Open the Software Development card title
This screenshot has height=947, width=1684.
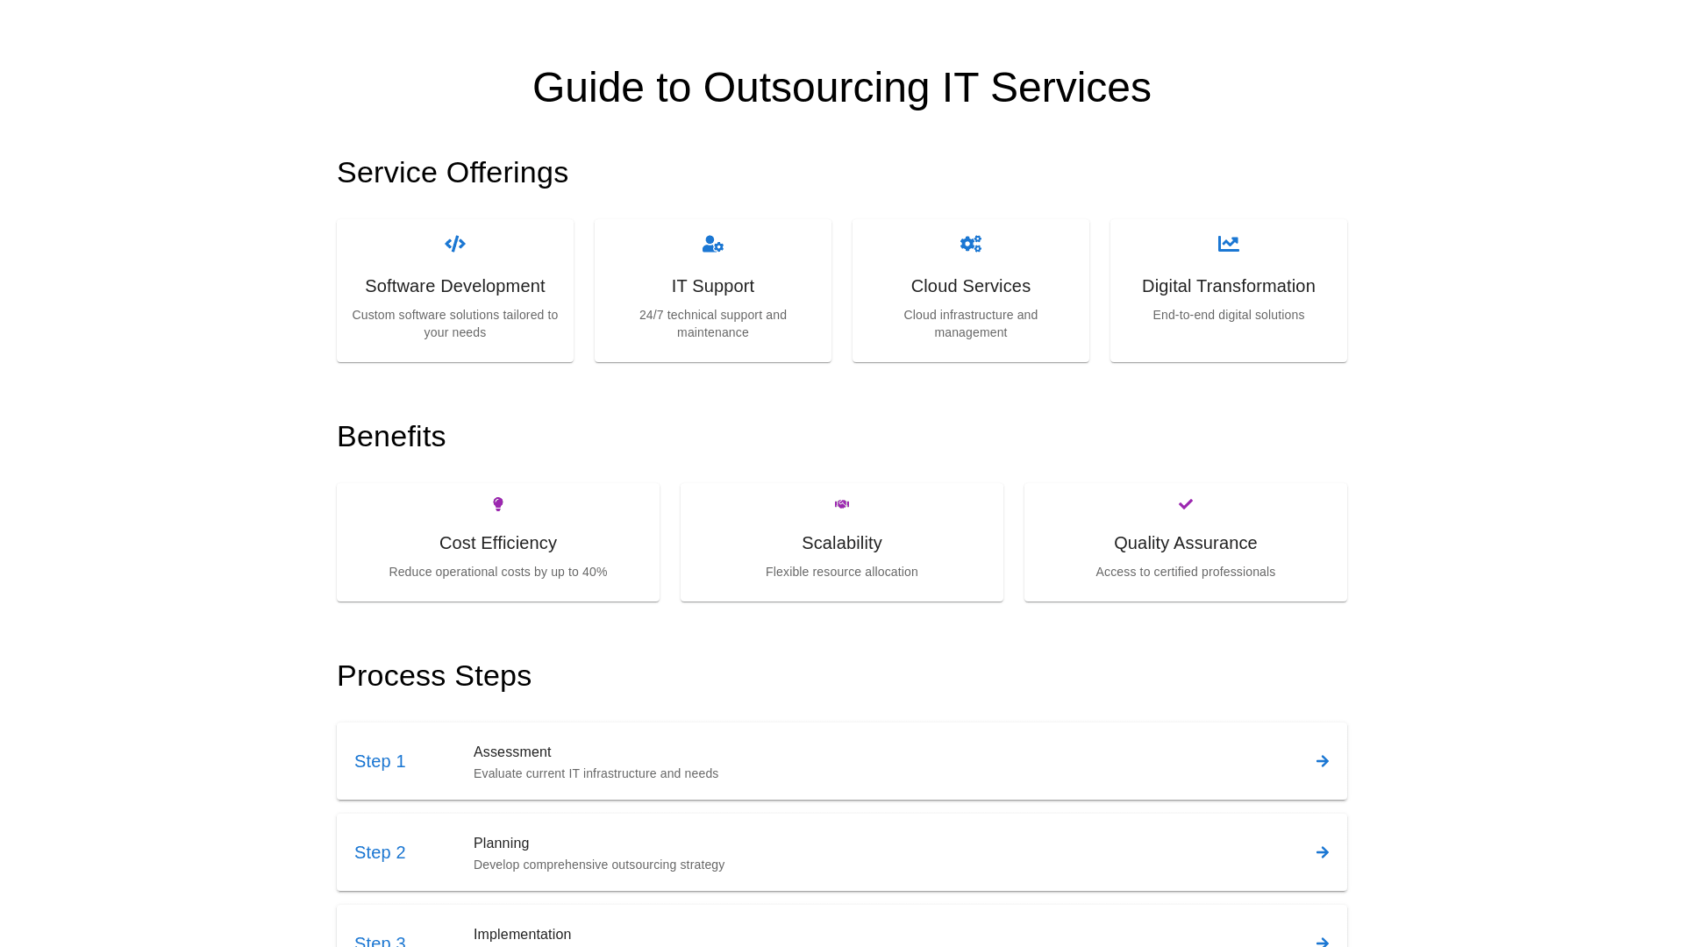click(454, 286)
